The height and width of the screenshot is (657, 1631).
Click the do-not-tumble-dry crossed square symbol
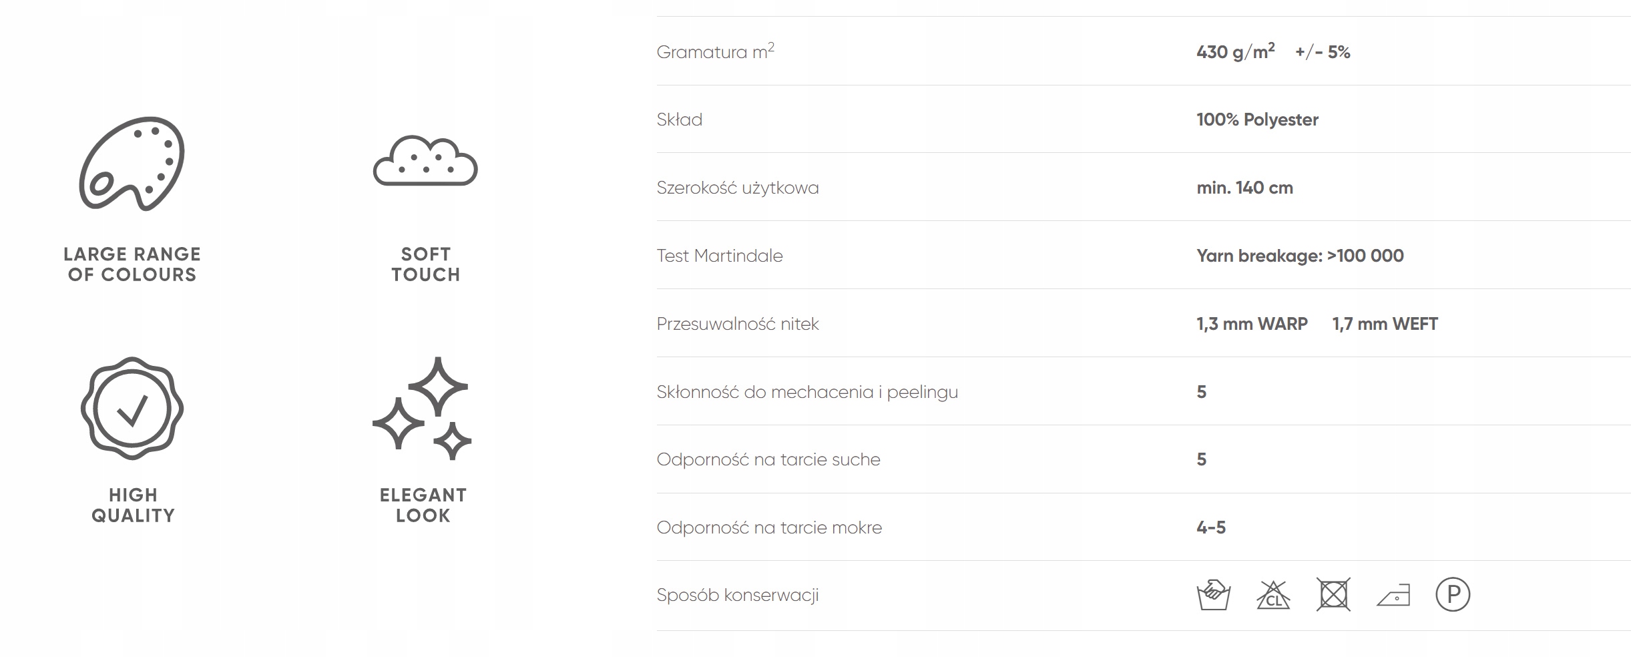tap(1333, 595)
